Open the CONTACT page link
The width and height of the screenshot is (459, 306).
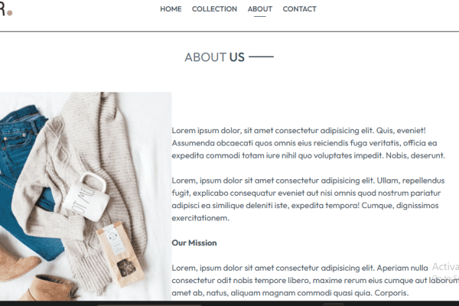tap(299, 9)
